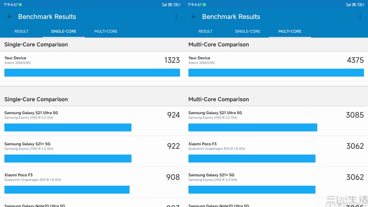Tap the Wi-Fi icon in left status bar
The height and width of the screenshot is (207, 368).
pyautogui.click(x=170, y=4)
